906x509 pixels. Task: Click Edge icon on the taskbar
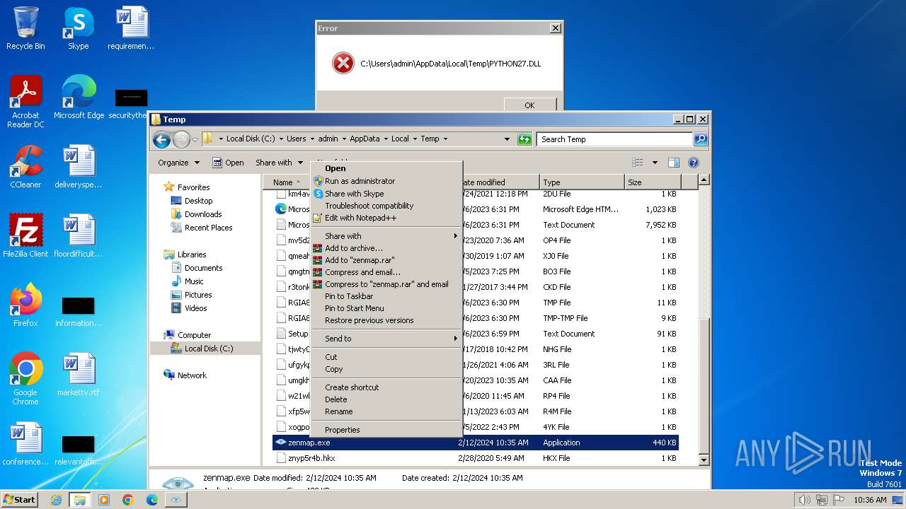tap(152, 500)
